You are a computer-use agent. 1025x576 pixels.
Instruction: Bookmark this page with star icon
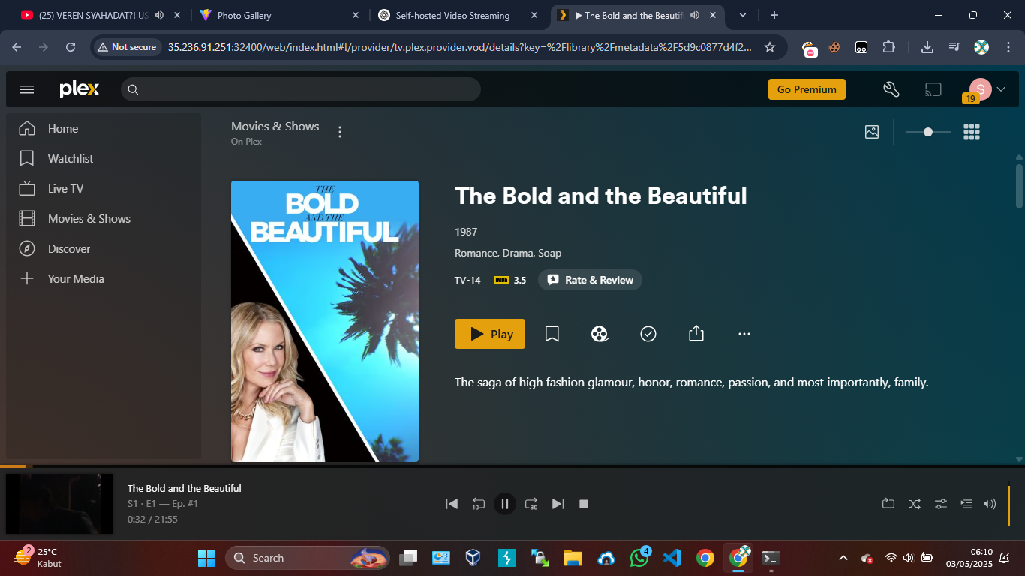pyautogui.click(x=770, y=47)
